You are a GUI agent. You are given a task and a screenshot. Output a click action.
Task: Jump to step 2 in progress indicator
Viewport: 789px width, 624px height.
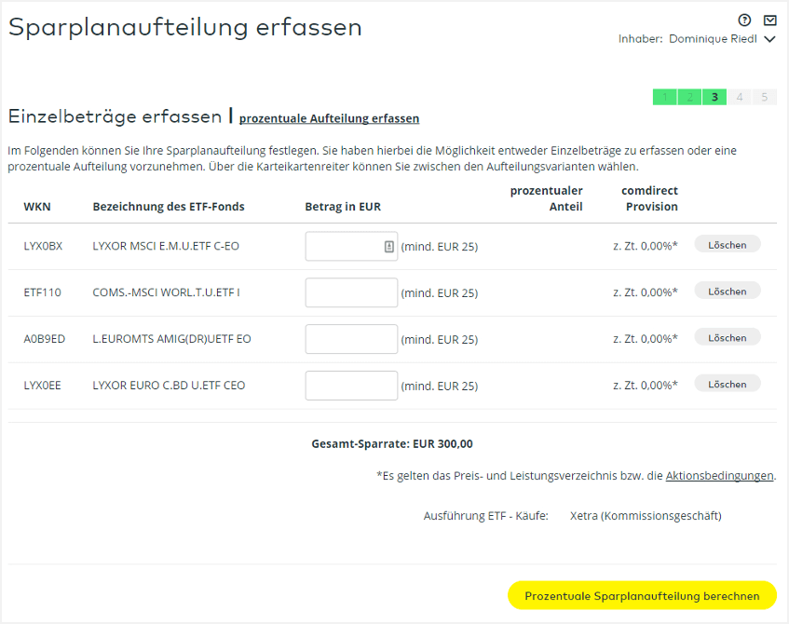pyautogui.click(x=689, y=97)
